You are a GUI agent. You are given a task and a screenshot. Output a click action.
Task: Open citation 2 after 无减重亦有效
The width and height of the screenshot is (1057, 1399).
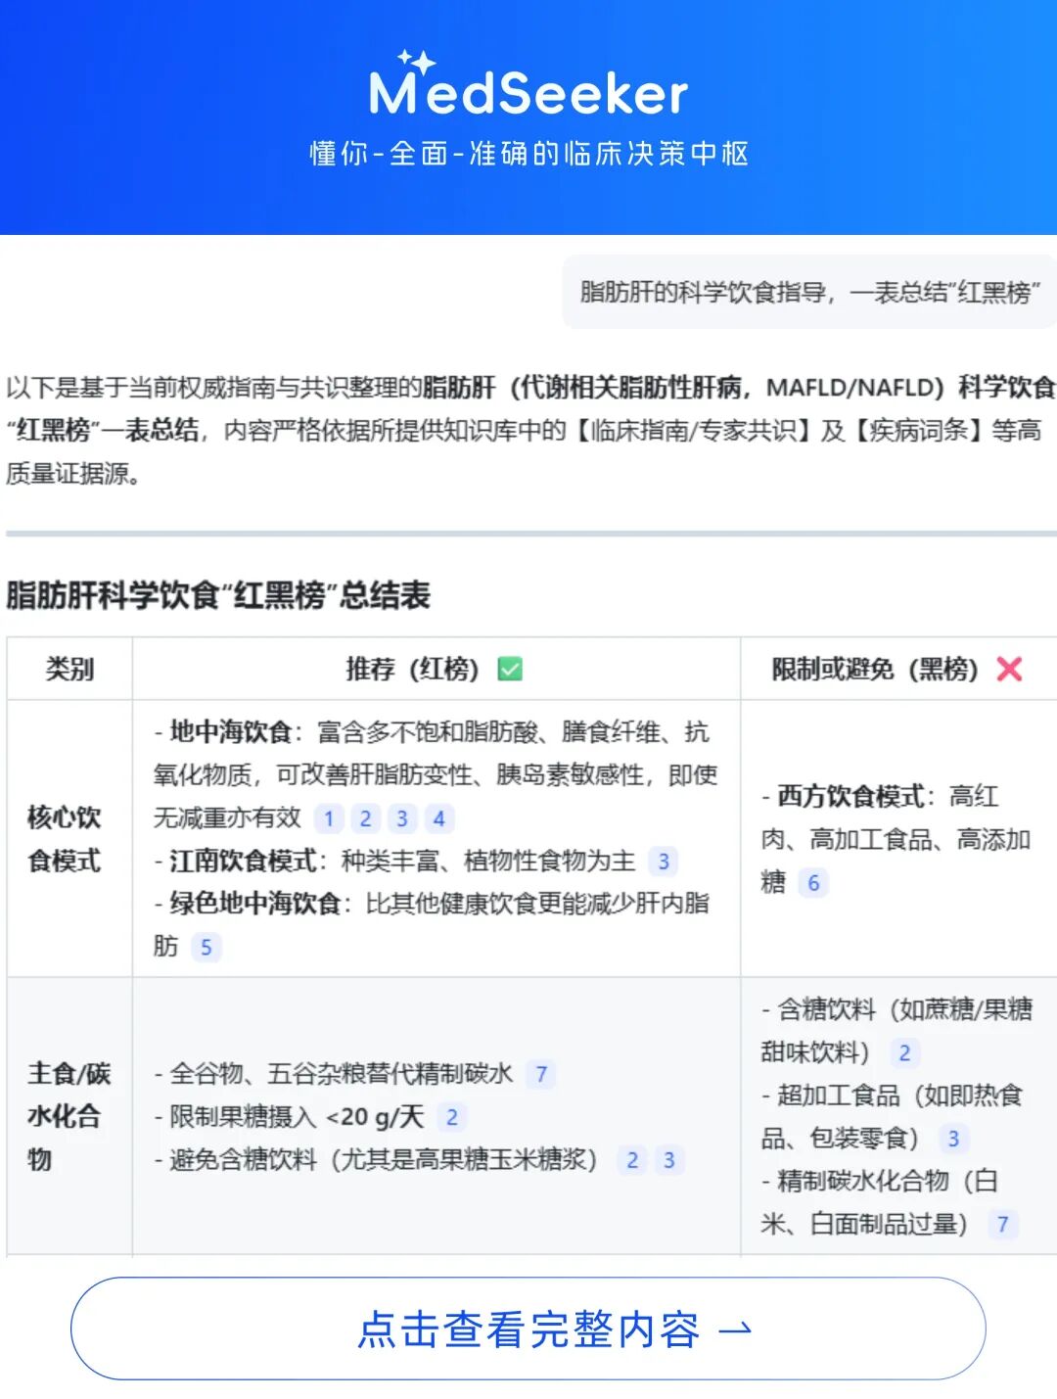click(365, 818)
